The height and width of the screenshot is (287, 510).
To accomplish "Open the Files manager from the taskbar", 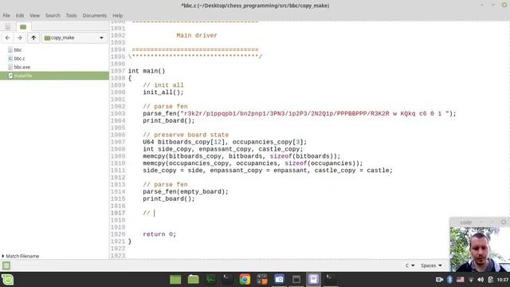I will tap(193, 280).
